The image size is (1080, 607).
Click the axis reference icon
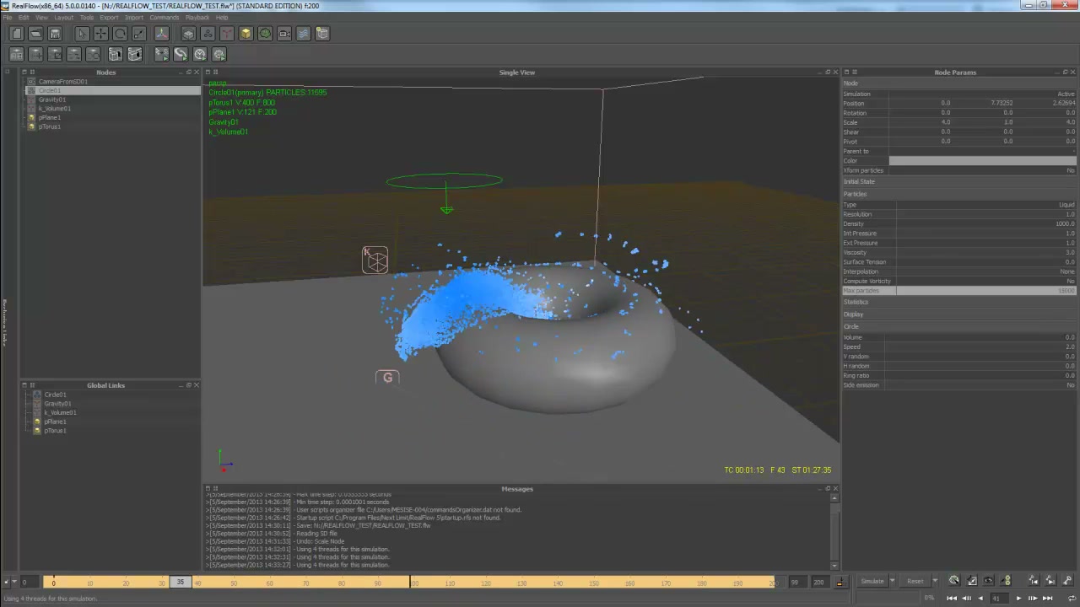[x=161, y=34]
